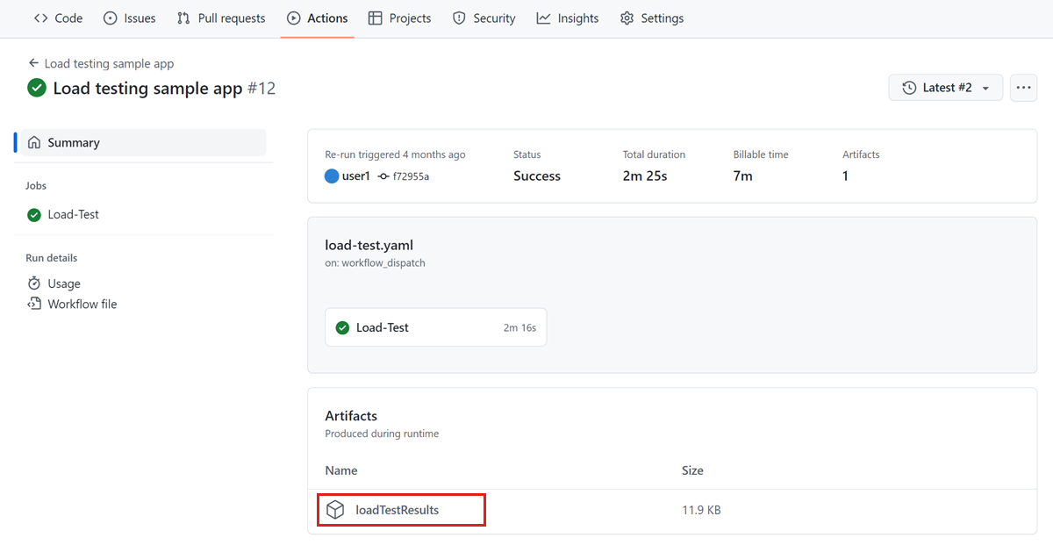Open the Pull requests tab

[x=221, y=18]
